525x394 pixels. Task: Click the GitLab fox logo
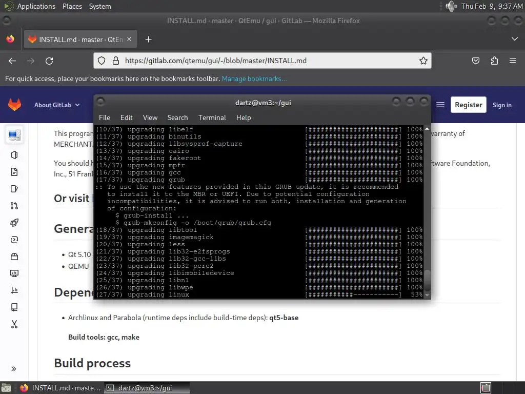pos(14,105)
